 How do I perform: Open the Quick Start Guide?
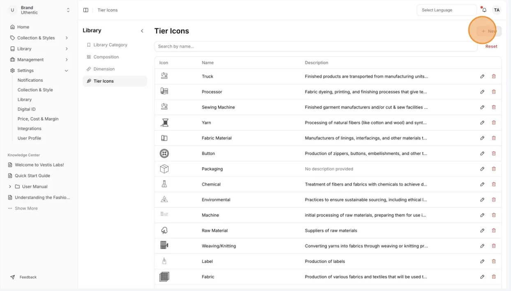32,175
